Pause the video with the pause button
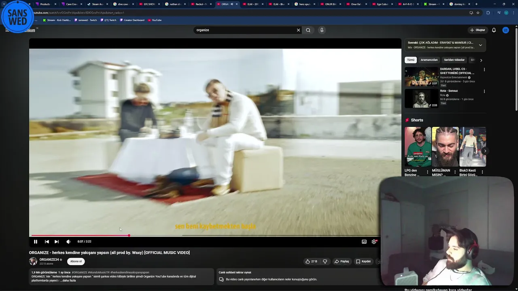 click(x=36, y=242)
